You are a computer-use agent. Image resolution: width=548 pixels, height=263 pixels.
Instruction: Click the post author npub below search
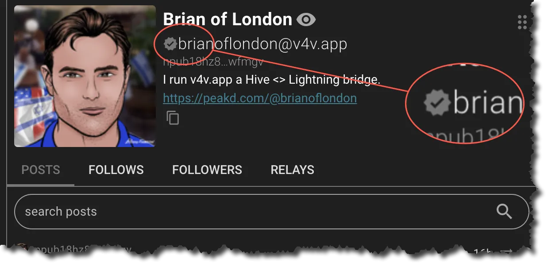click(80, 250)
